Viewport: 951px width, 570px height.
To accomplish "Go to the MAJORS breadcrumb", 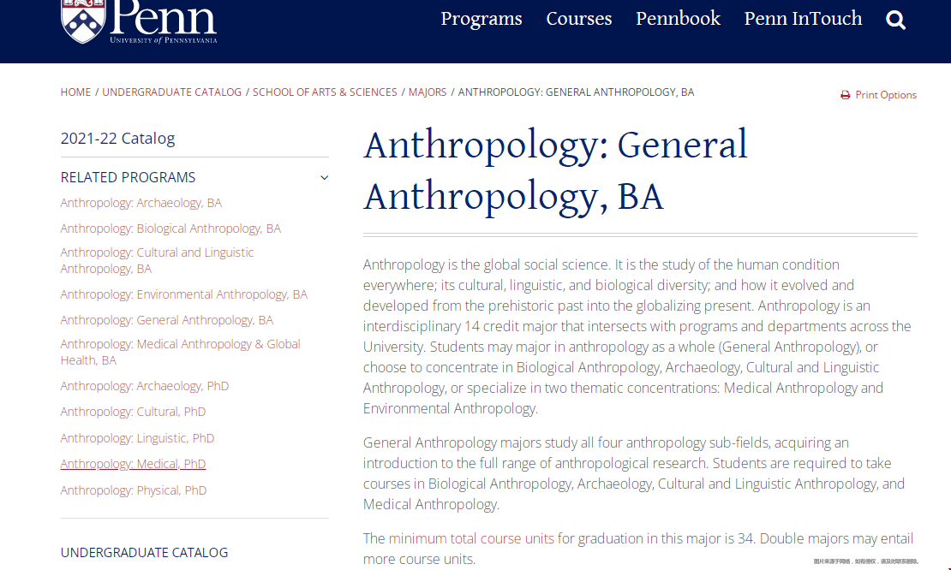I will point(428,92).
